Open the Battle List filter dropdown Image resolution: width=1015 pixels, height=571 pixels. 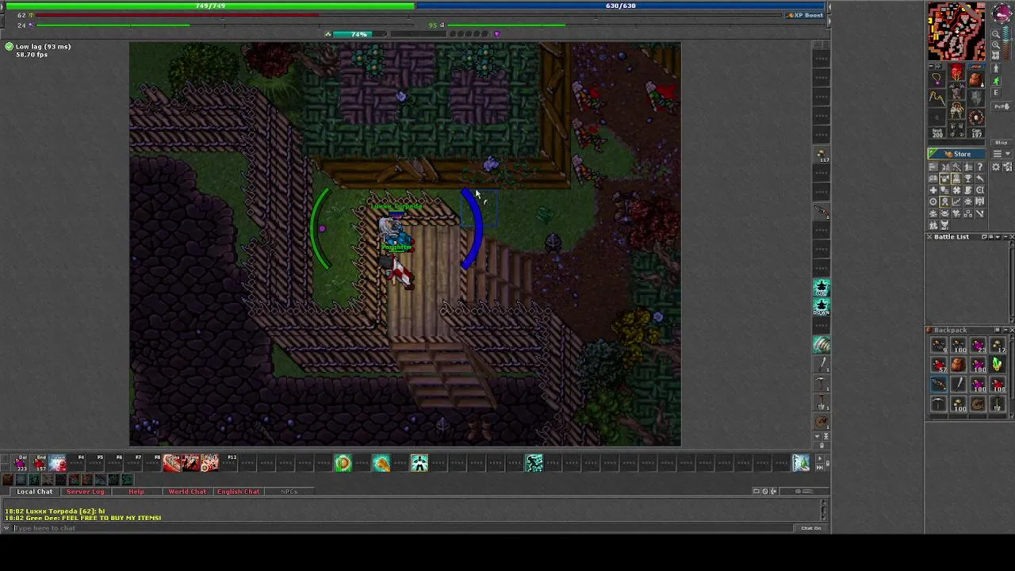998,236
